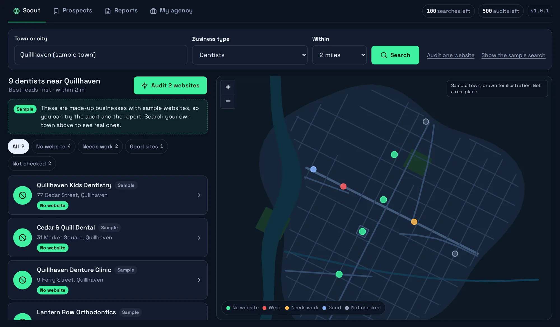Filter by Good sites 1
The height and width of the screenshot is (327, 560).
146,146
